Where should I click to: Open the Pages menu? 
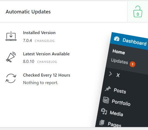click(114, 124)
